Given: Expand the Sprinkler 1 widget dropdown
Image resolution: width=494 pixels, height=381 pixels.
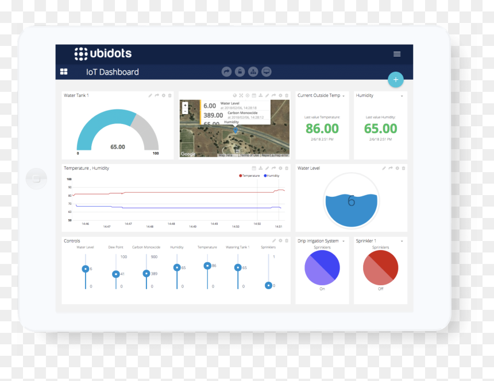Looking at the screenshot, I should pos(402,242).
